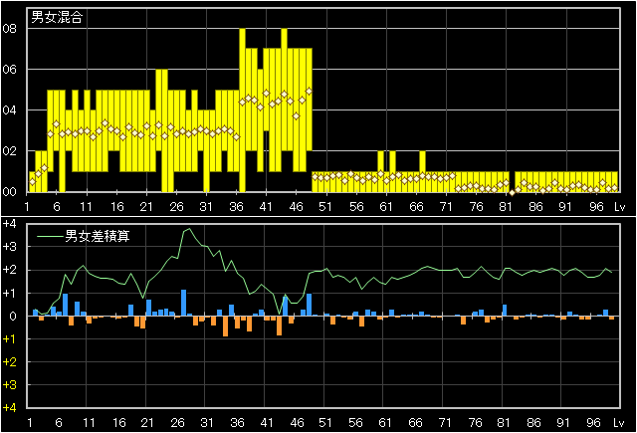The width and height of the screenshot is (637, 433).
Task: Click the white '+4' y-axis label of 男女差積算 chart
Action: [x=9, y=224]
